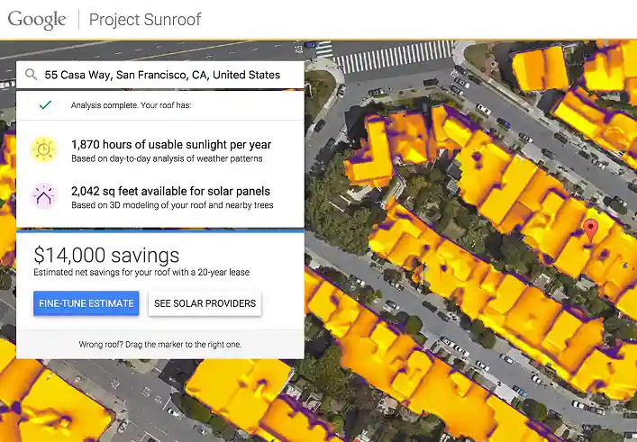Click 'Analysis complete. Your roof has:' text
Screen dimensions: 637x442
[131, 105]
